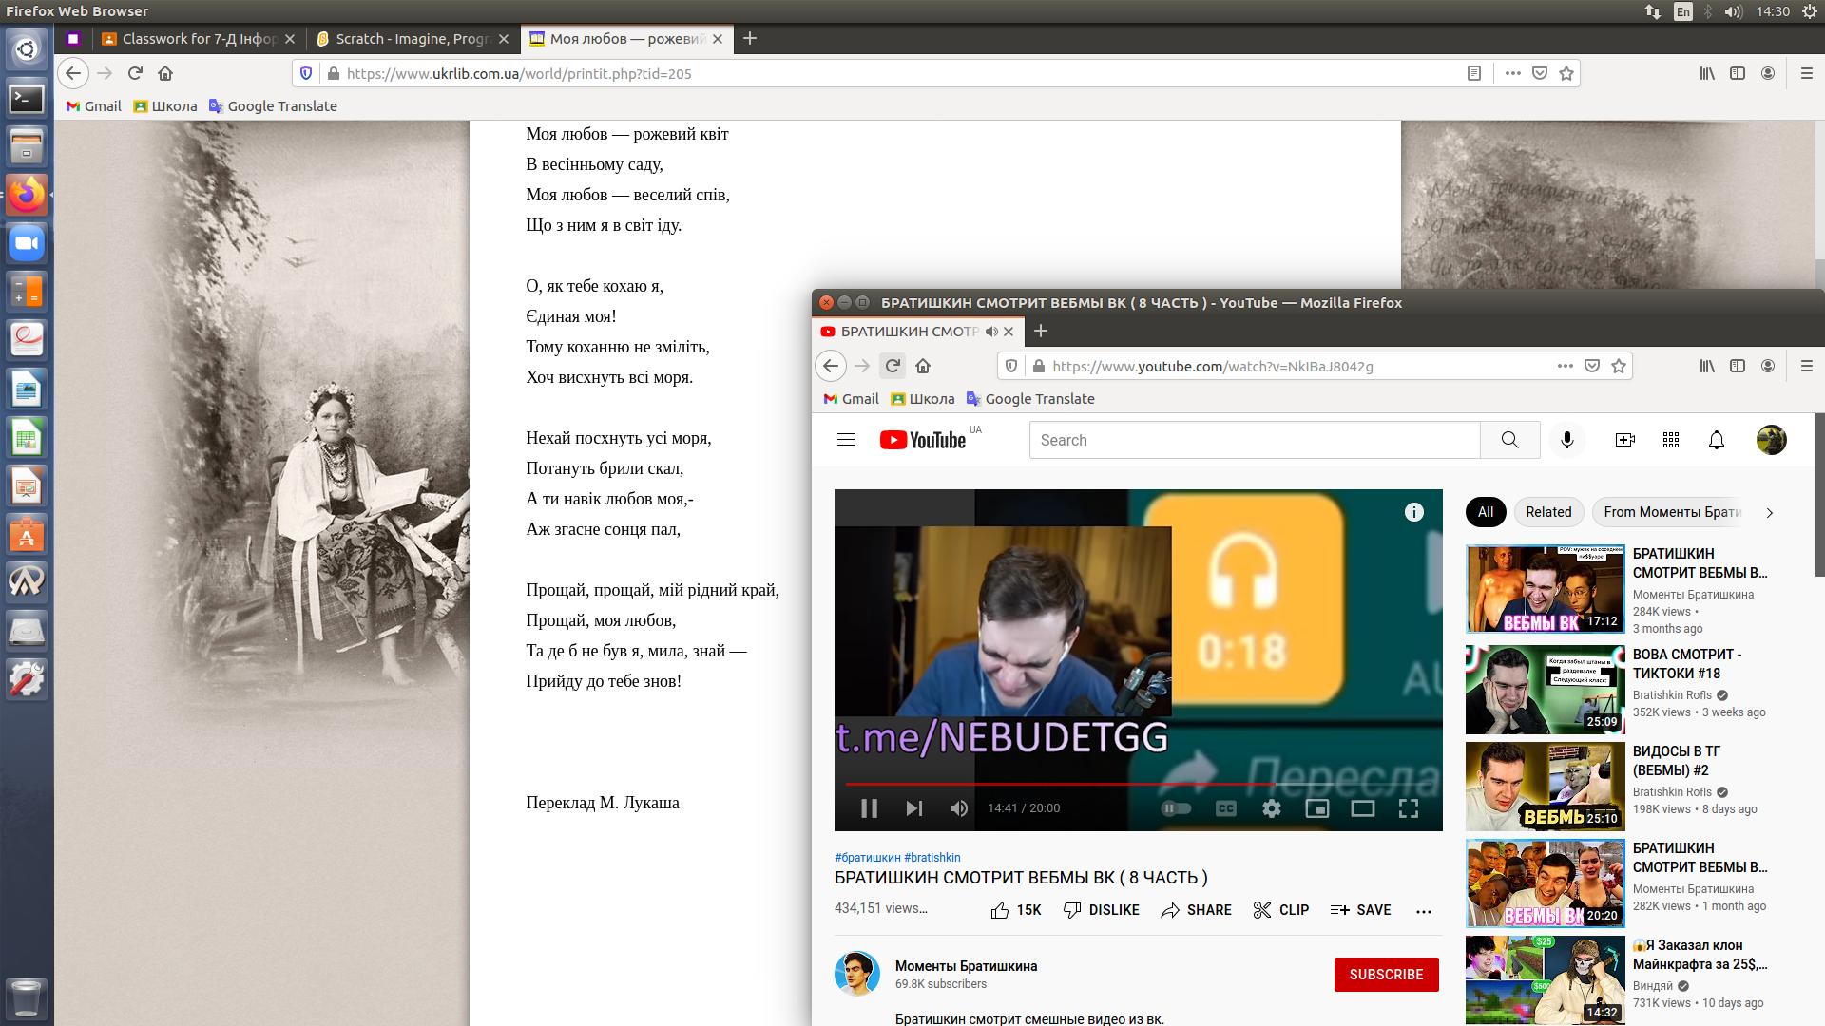This screenshot has height=1026, width=1825.
Task: Mute the video player volume
Action: click(x=958, y=808)
